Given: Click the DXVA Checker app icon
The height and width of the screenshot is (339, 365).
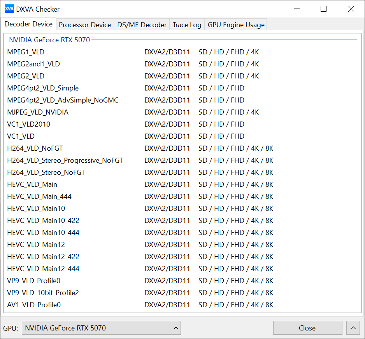Looking at the screenshot, I should click(x=9, y=9).
